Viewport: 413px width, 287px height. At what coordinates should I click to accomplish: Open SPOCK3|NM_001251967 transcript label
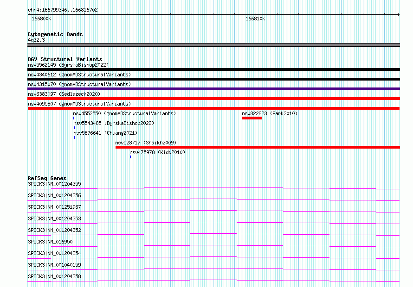[x=54, y=207]
